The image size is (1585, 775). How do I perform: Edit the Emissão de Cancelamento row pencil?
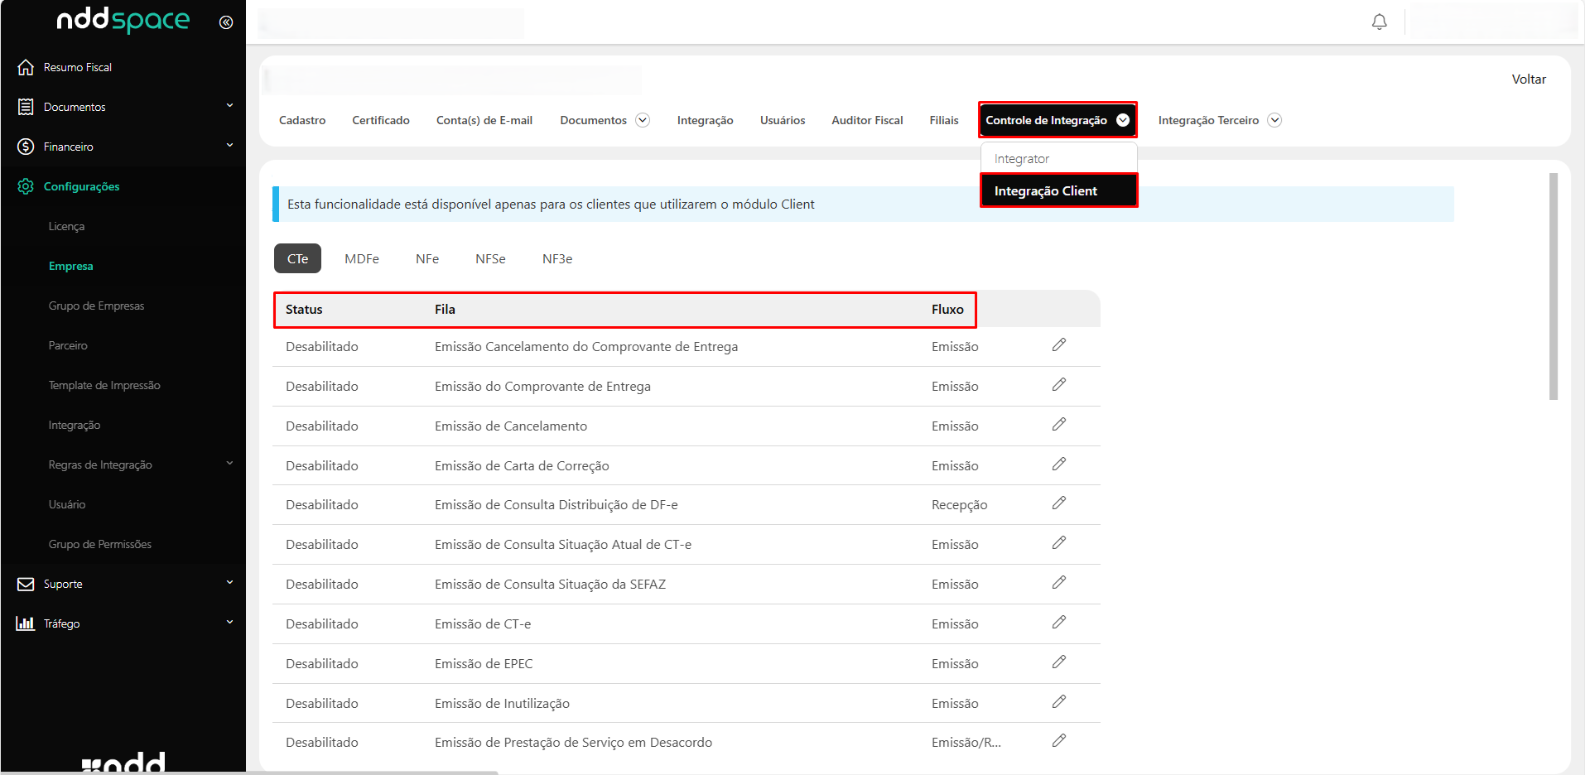1058,425
